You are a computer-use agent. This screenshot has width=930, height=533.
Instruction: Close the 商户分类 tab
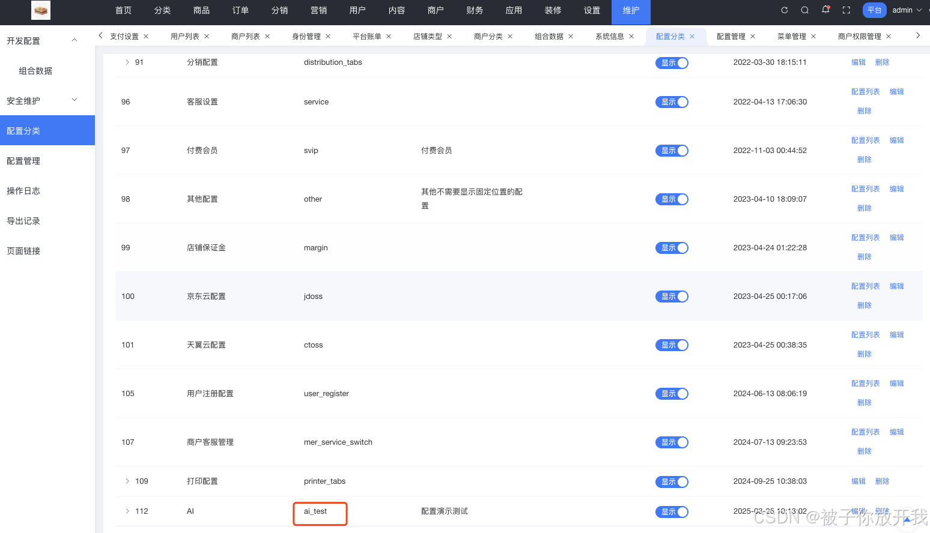(x=510, y=37)
